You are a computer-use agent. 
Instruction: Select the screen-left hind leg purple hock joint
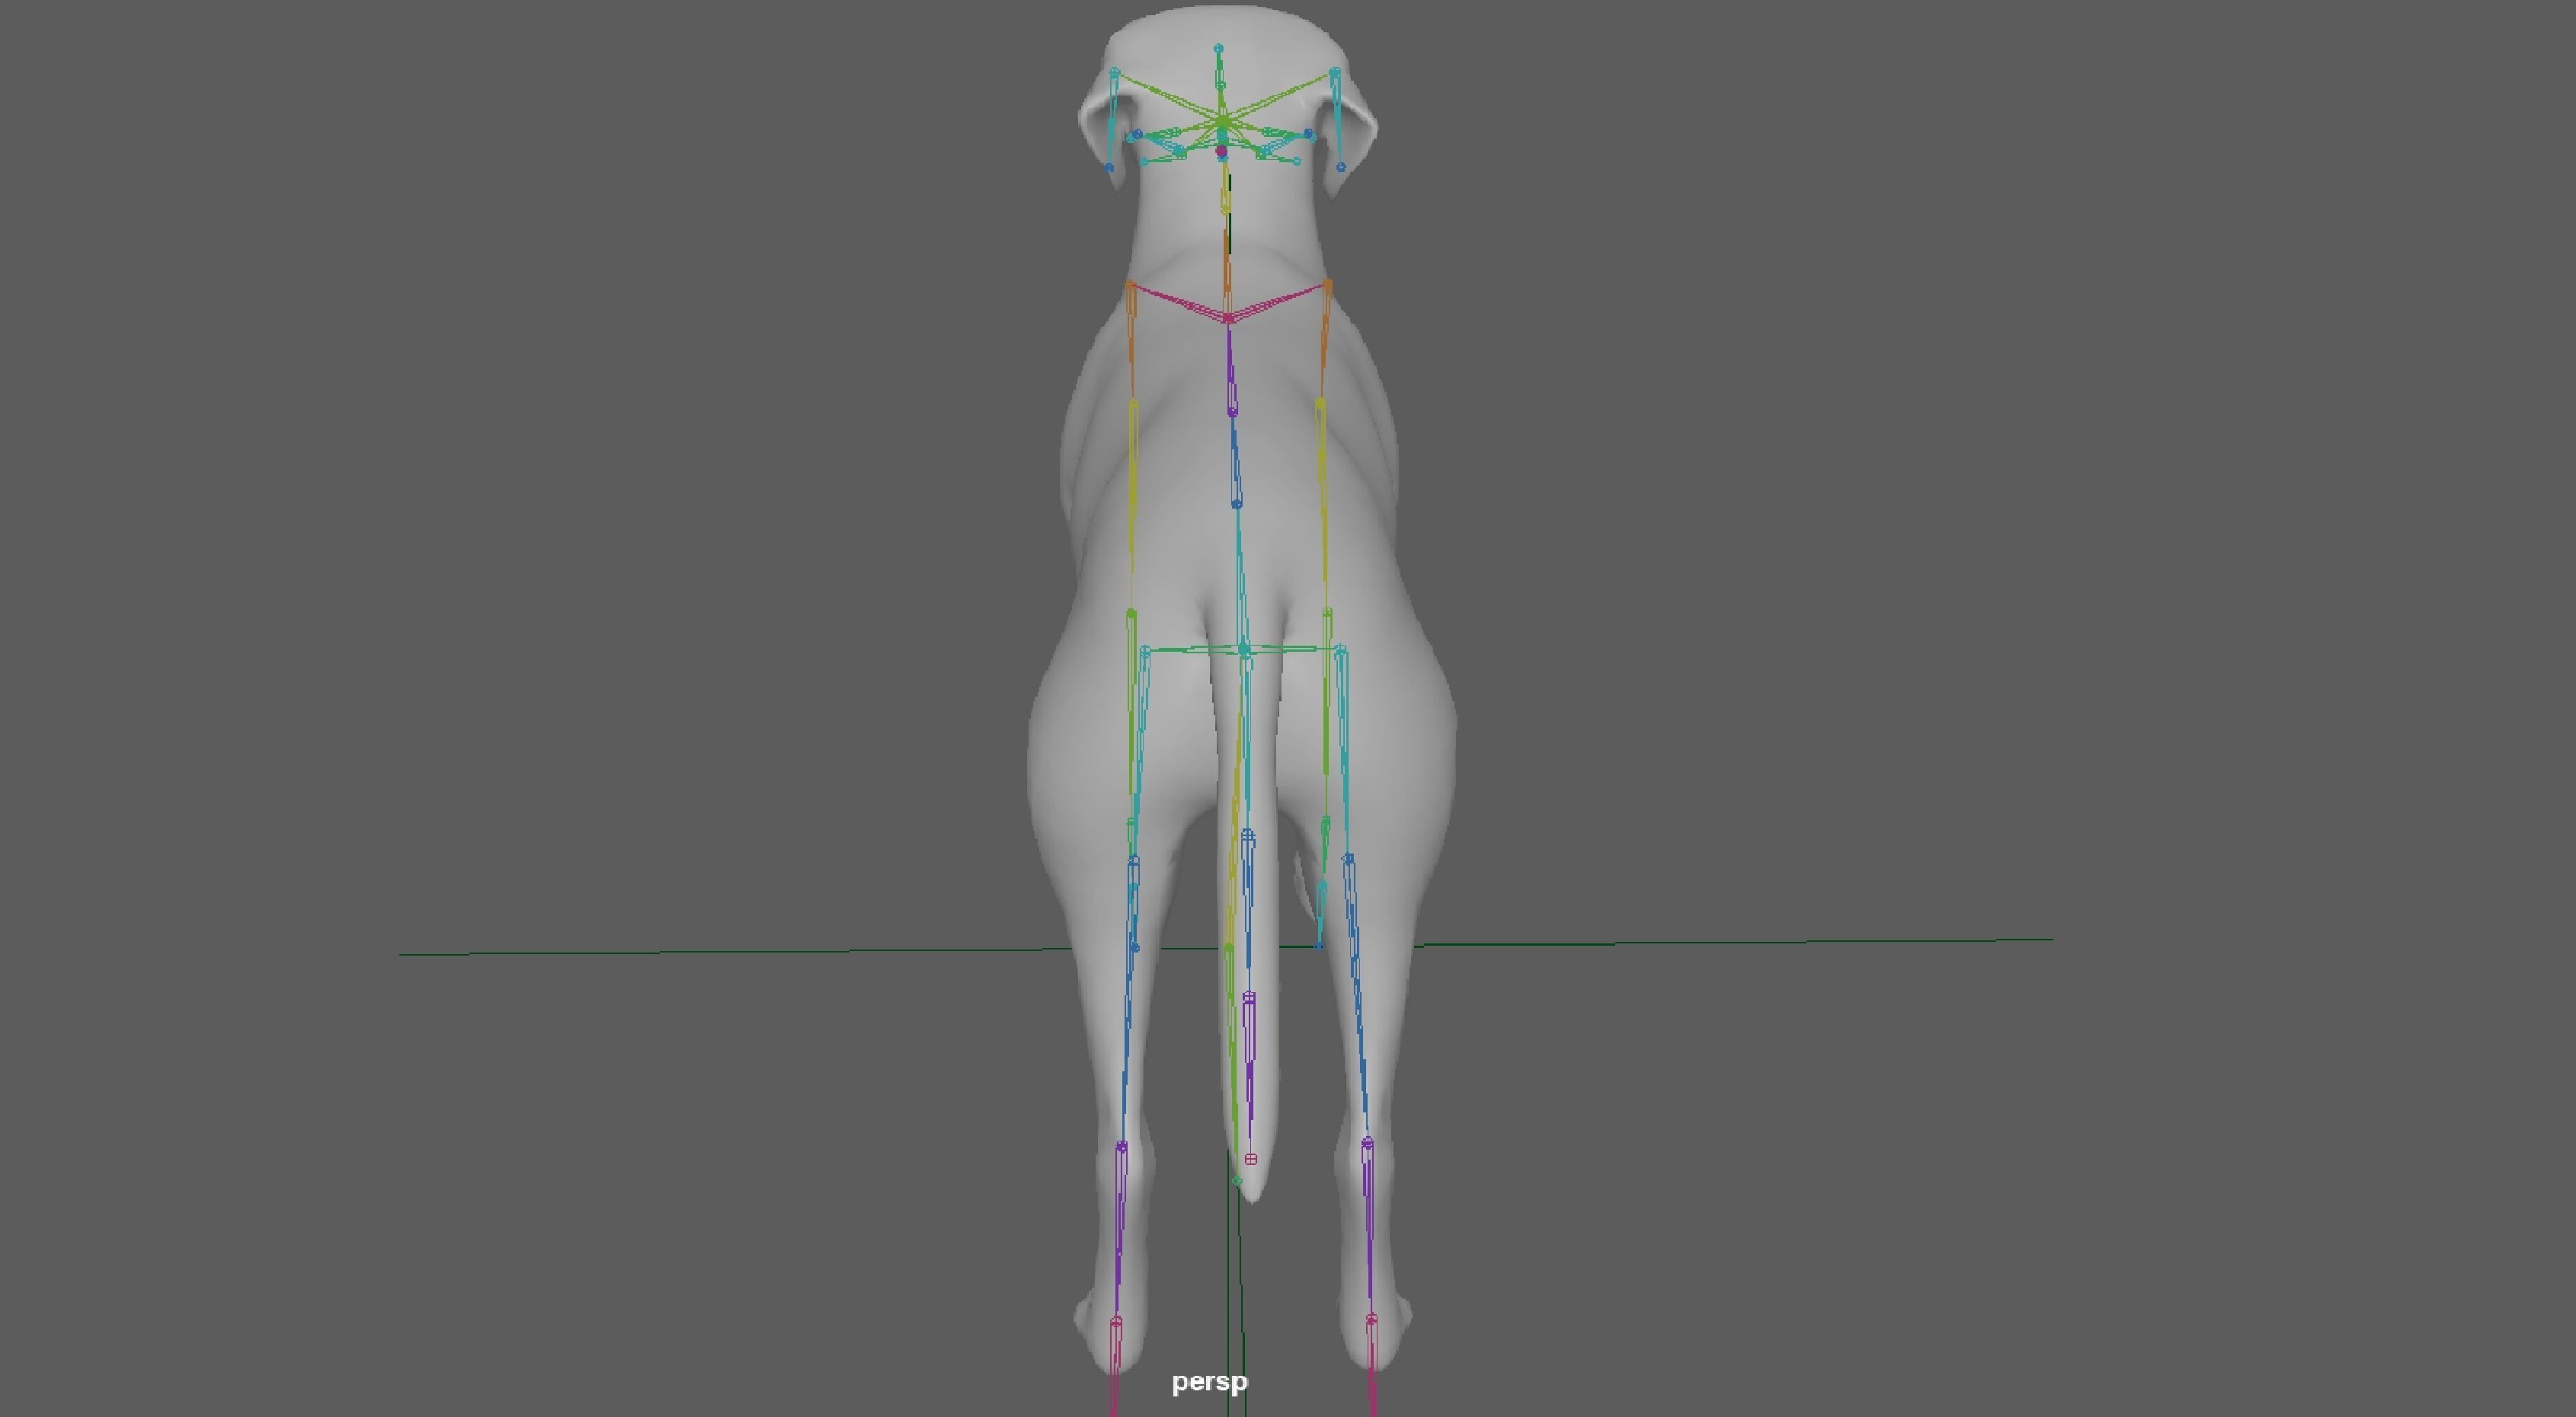click(x=1121, y=1146)
